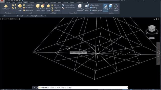Expand the Move Gizmo dropdown arrow
161x90 pixels.
click(x=119, y=10)
